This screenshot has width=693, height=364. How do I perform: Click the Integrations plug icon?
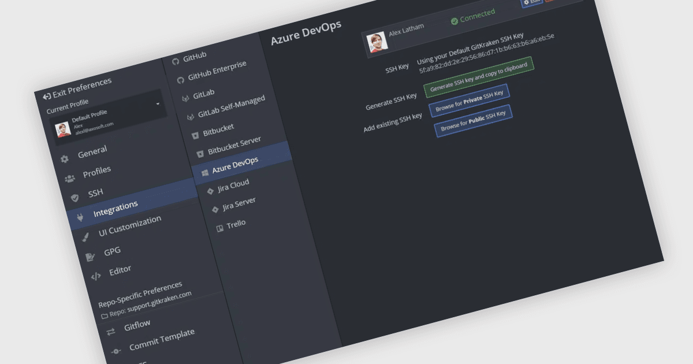80,217
